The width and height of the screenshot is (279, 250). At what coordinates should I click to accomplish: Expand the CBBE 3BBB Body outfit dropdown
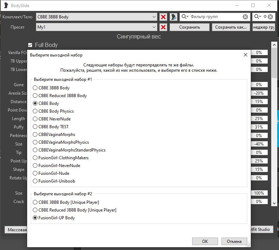154,17
